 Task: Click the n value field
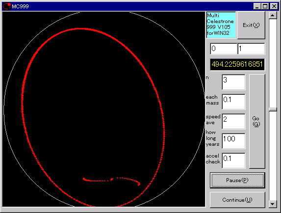point(233,82)
